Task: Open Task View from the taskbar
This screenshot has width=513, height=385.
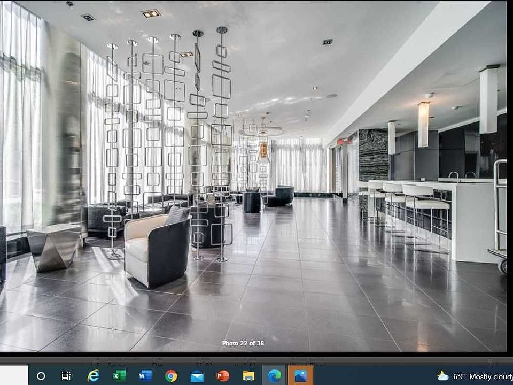Action: pyautogui.click(x=66, y=376)
